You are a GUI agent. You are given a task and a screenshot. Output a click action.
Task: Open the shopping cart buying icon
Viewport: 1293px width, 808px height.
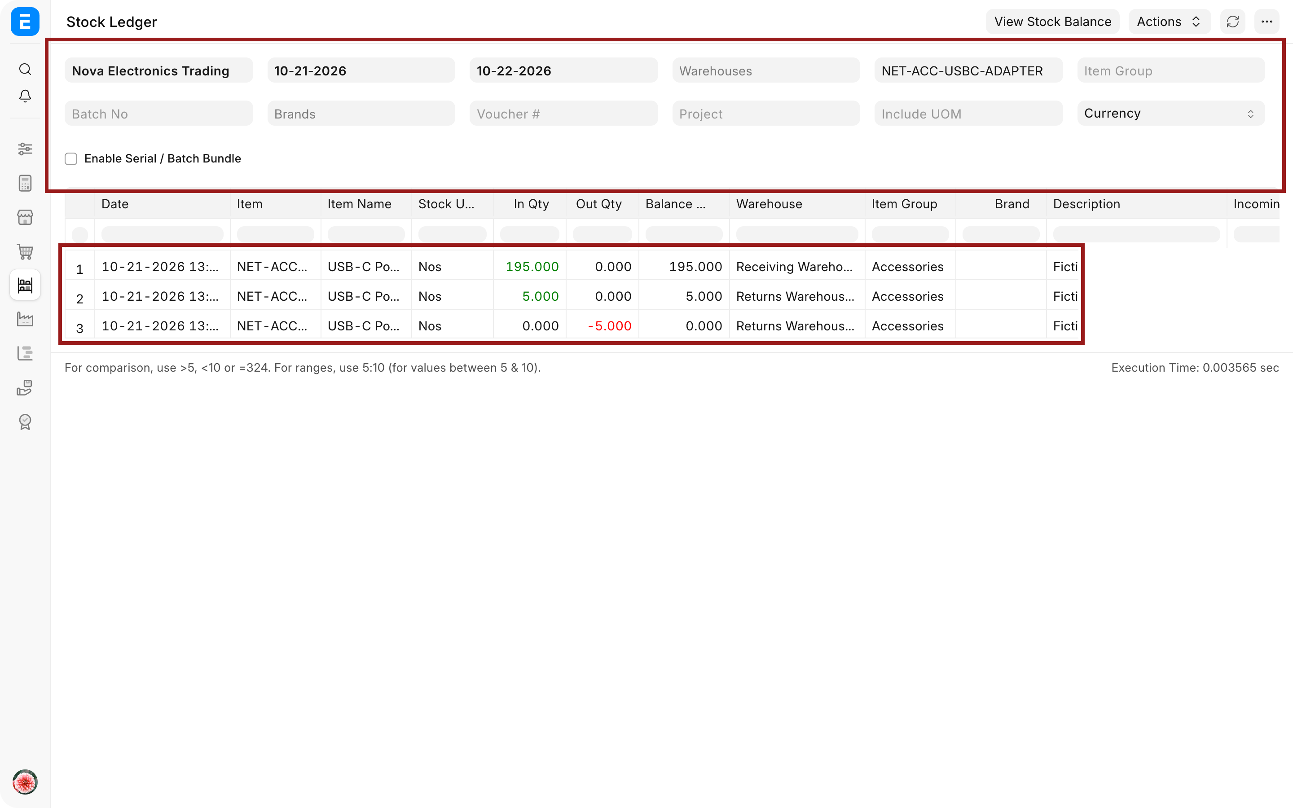[x=25, y=251]
